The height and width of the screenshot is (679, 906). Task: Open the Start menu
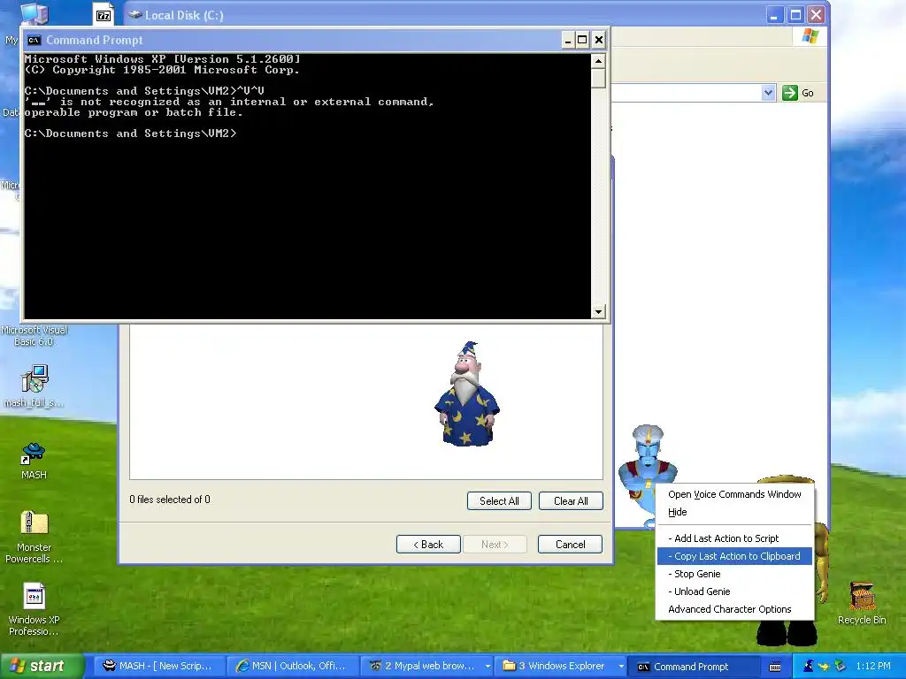[42, 666]
